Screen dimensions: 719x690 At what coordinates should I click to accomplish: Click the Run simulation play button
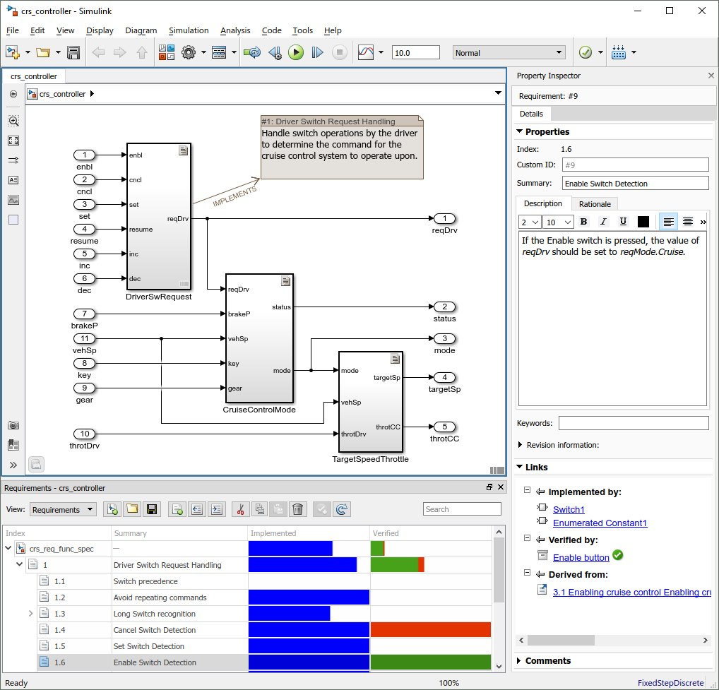pyautogui.click(x=296, y=52)
